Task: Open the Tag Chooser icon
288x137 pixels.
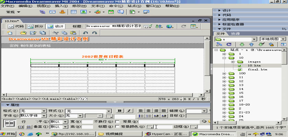Action: [146, 12]
